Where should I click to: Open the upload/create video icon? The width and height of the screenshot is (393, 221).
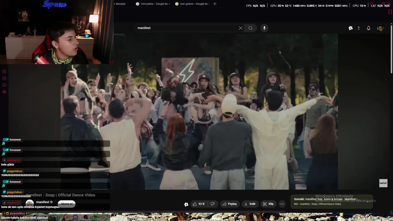click(x=359, y=28)
